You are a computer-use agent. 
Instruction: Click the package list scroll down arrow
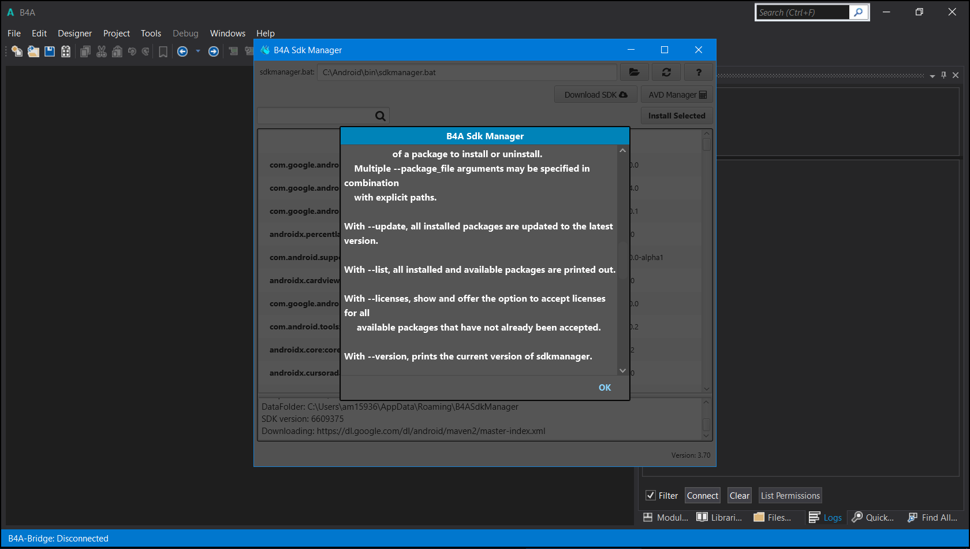[x=707, y=389]
